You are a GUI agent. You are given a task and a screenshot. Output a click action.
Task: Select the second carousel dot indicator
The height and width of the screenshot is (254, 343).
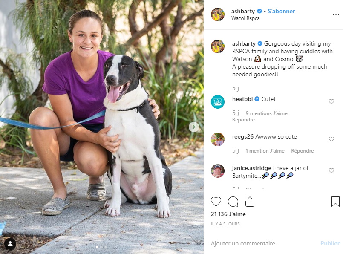101,247
